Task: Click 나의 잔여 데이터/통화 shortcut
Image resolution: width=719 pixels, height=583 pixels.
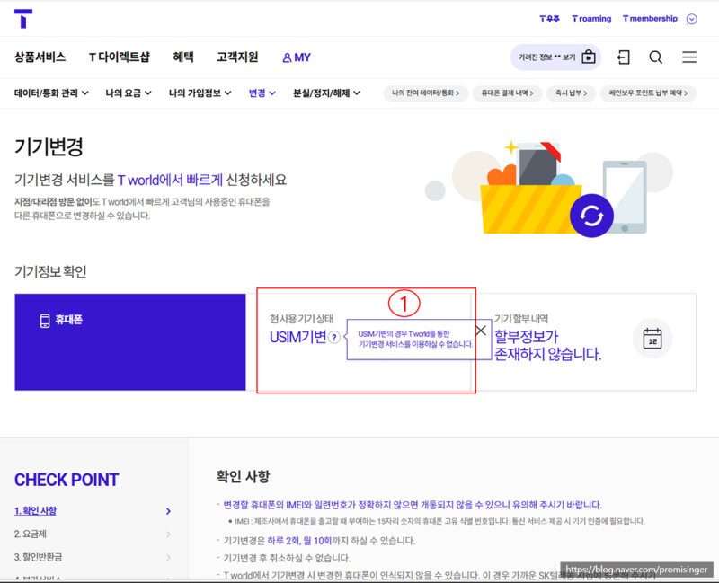Action: point(425,93)
